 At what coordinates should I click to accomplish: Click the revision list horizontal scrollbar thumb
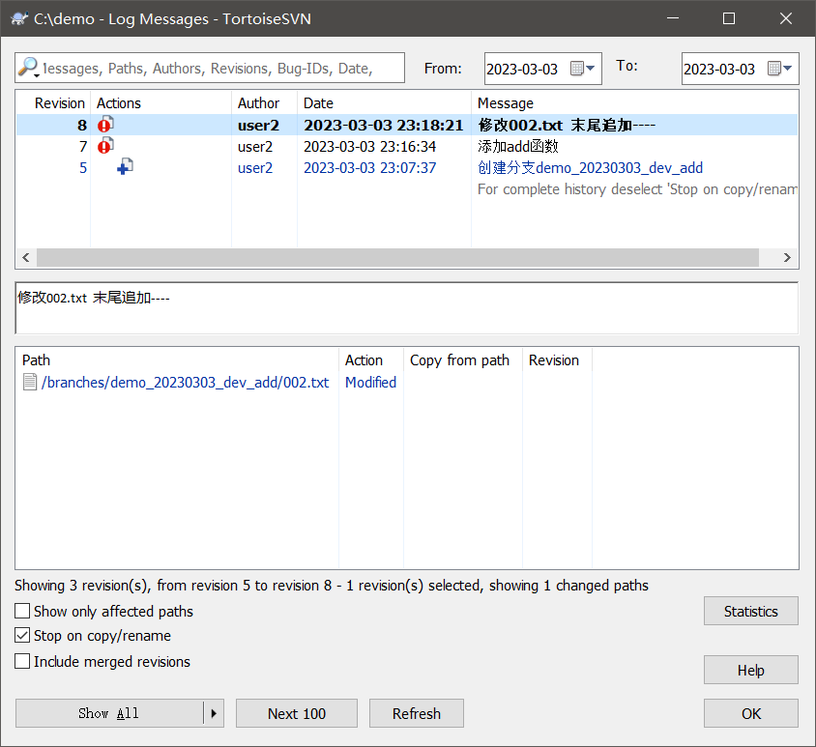coord(397,257)
